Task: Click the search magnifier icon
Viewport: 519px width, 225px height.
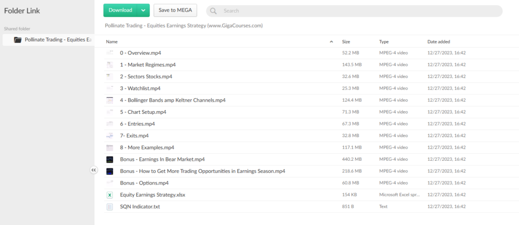Action: click(x=213, y=11)
